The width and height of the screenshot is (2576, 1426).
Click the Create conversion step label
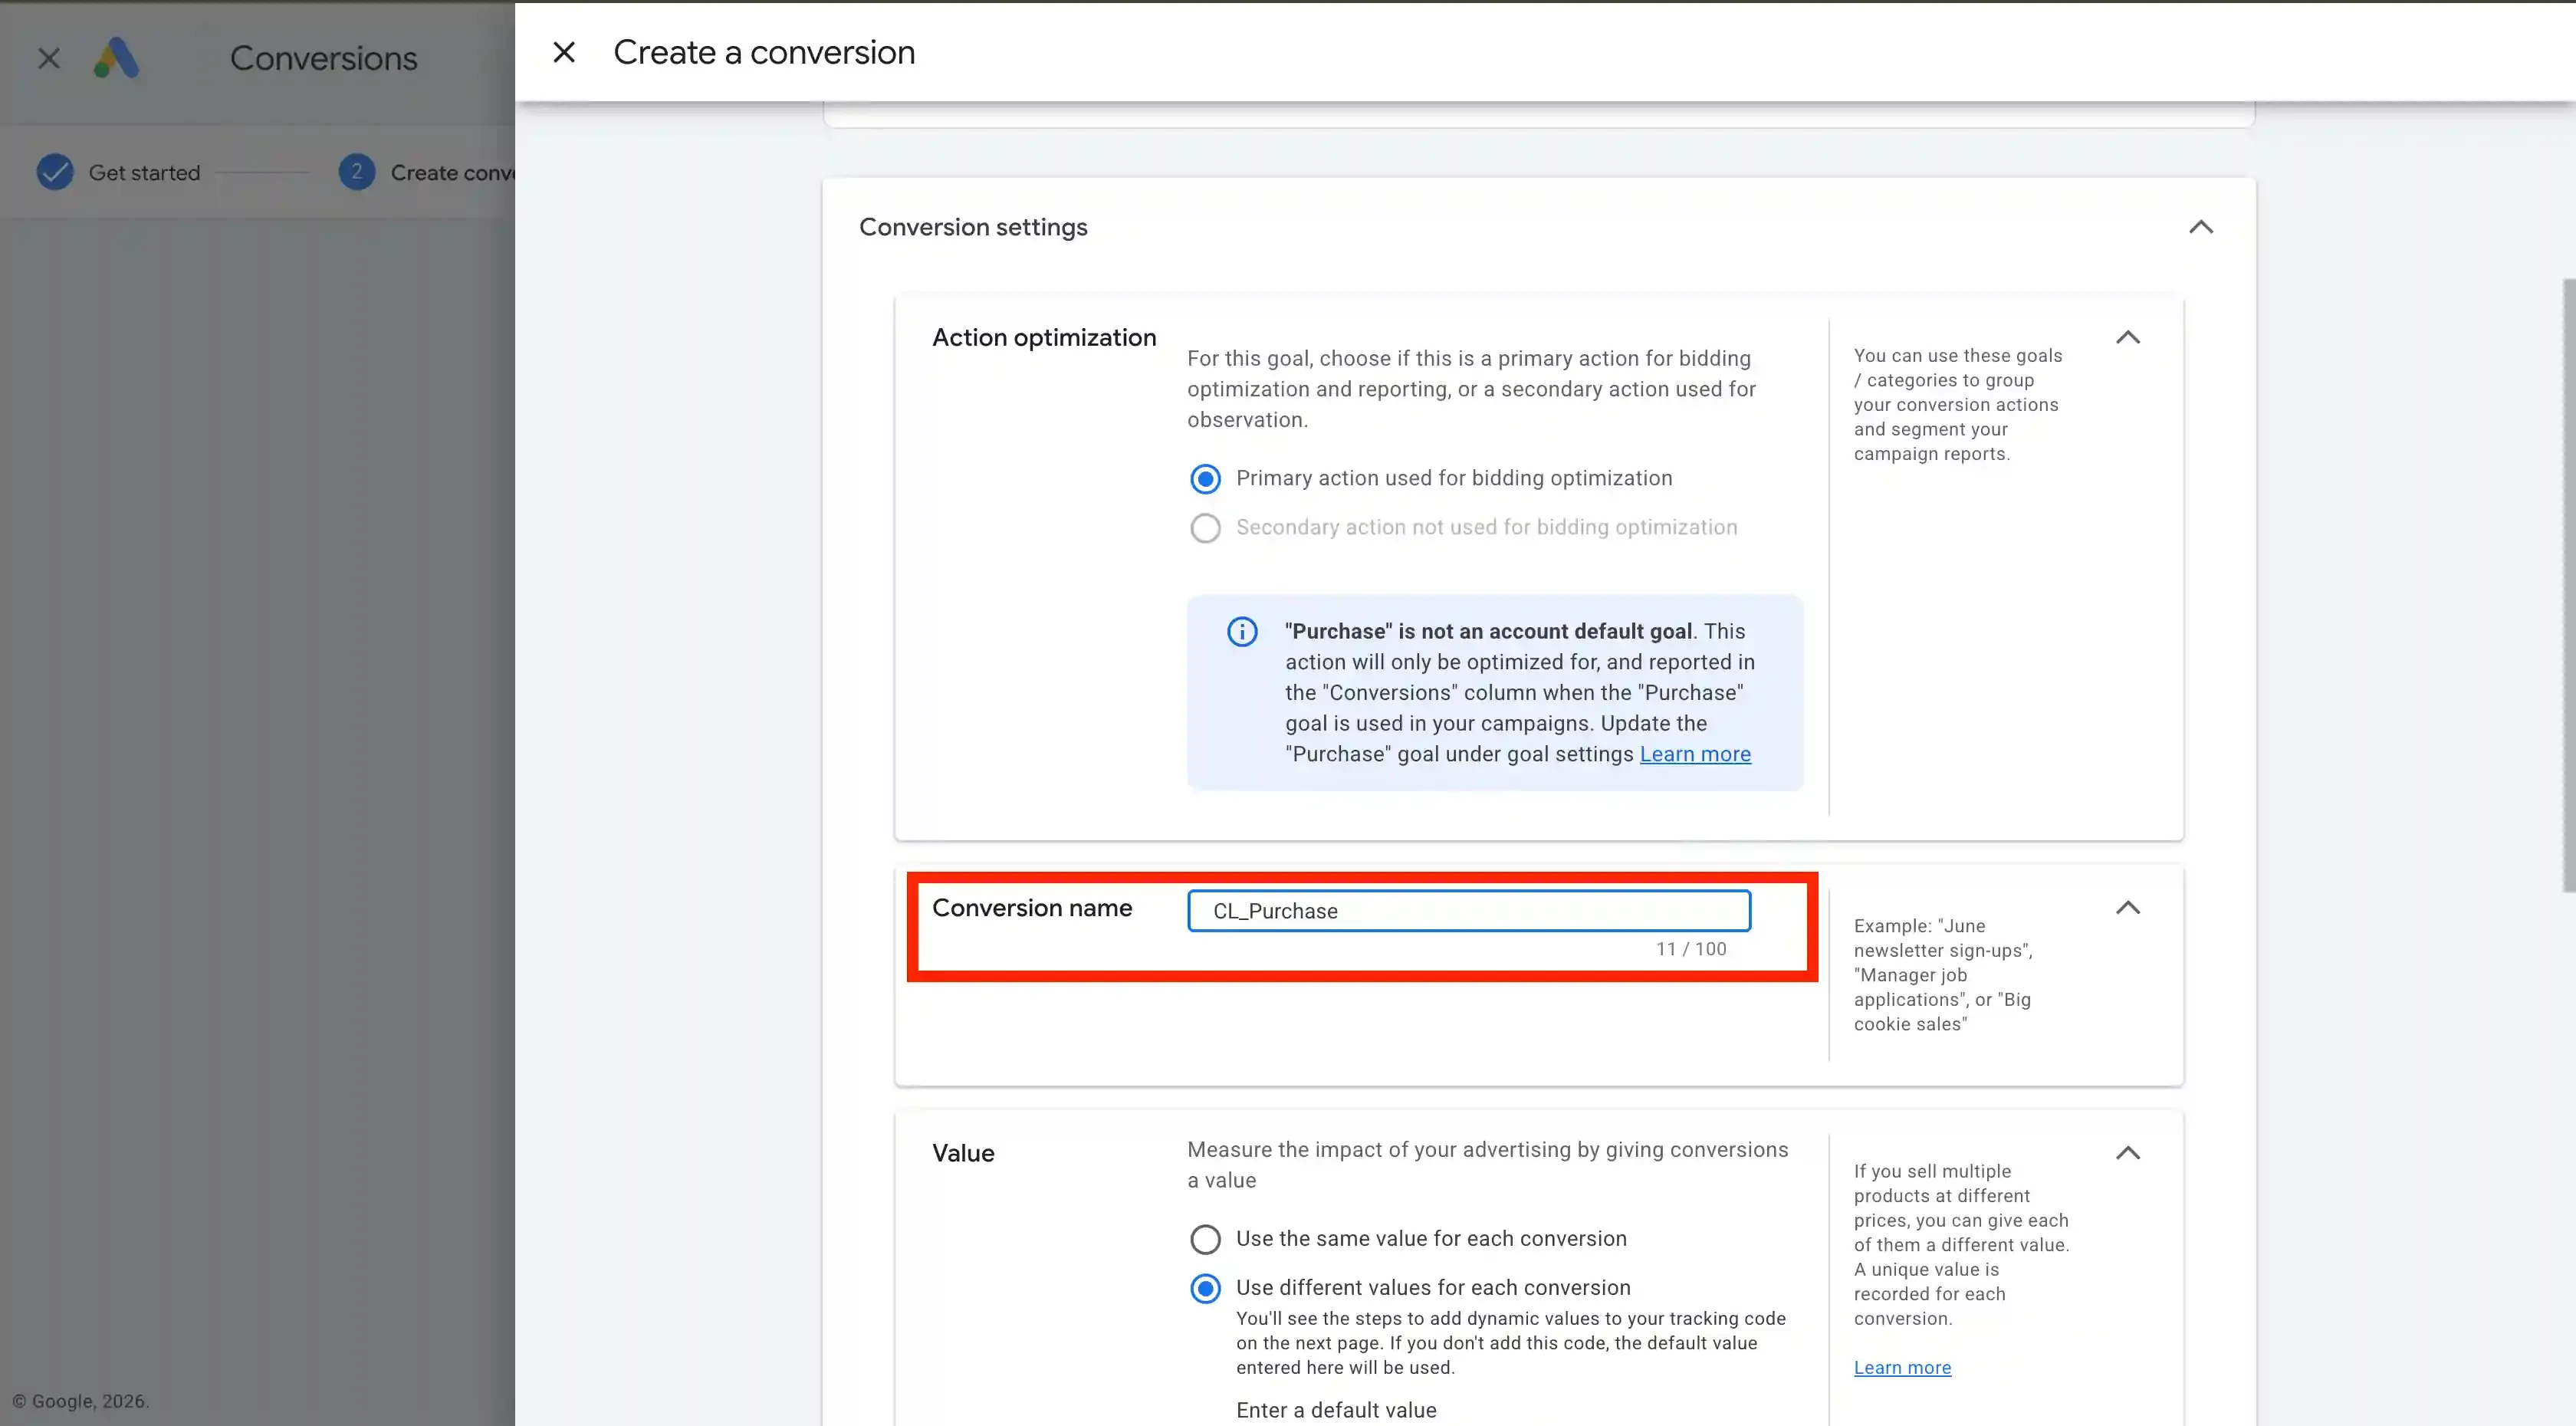(x=452, y=173)
